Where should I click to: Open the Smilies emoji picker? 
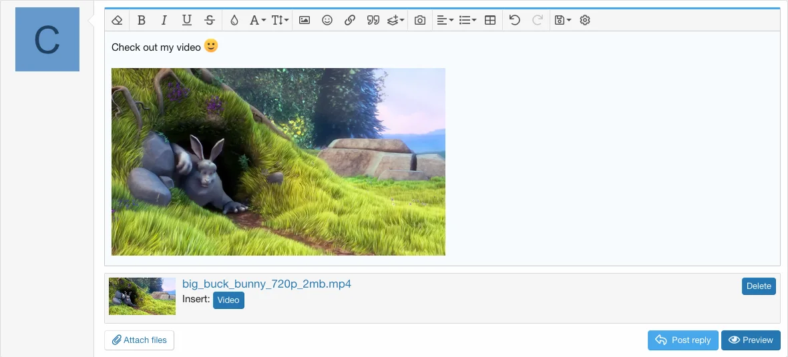click(x=327, y=20)
